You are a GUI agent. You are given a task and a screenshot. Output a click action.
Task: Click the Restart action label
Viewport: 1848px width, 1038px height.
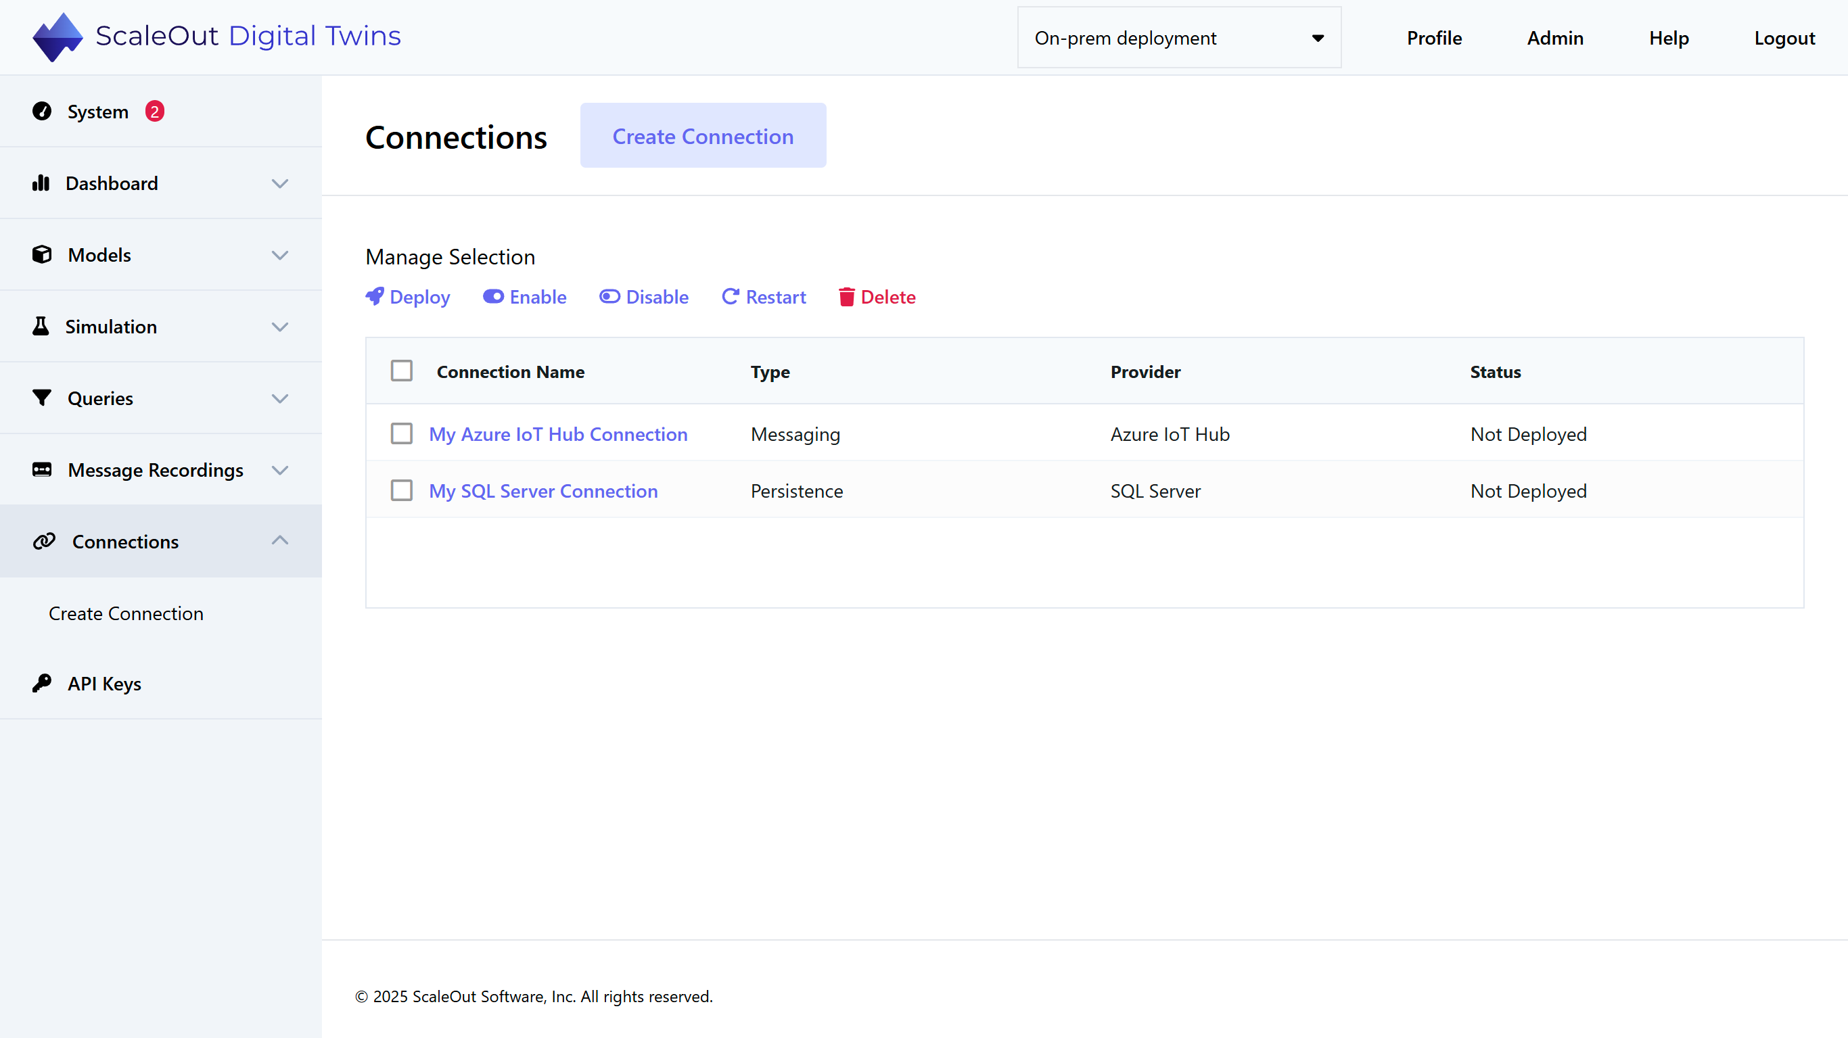click(x=775, y=297)
